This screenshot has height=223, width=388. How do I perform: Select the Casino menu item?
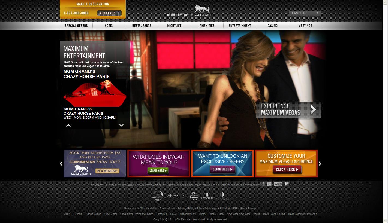point(272,26)
